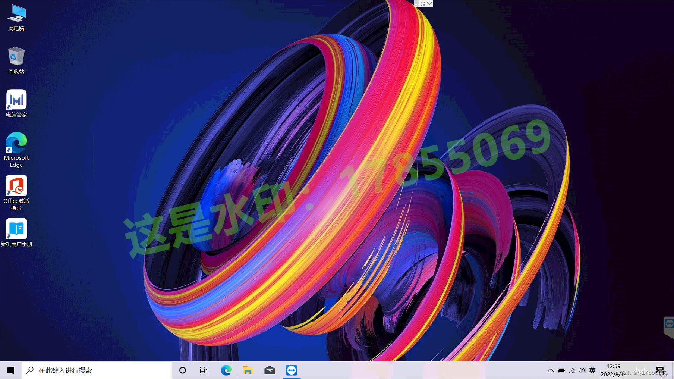Image resolution: width=674 pixels, height=379 pixels.
Task: Open File Explorer from the taskbar
Action: click(248, 370)
